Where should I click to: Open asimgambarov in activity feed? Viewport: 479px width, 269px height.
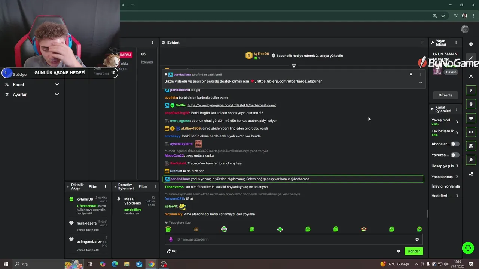tap(89, 242)
